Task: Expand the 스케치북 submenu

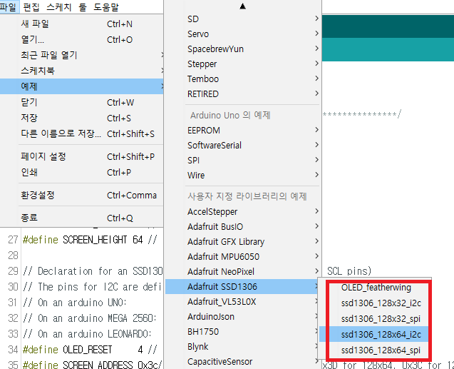Action: pyautogui.click(x=82, y=71)
